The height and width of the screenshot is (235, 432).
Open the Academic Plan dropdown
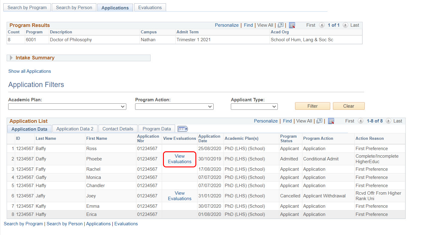pyautogui.click(x=67, y=107)
